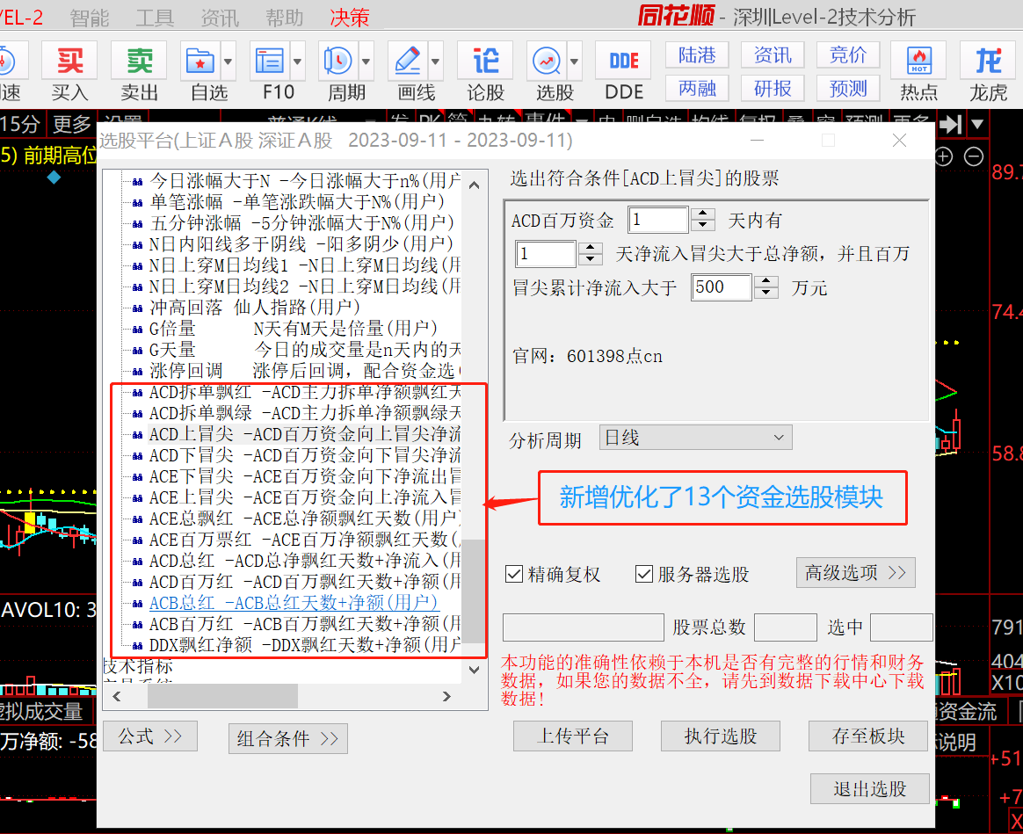The height and width of the screenshot is (834, 1023).
Task: Open the 论股 discussion icon
Action: (x=485, y=62)
